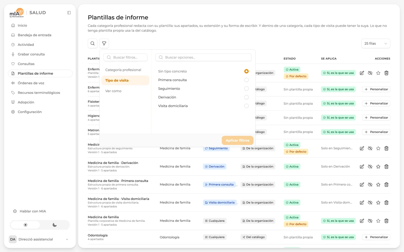Switch to dark mode moon icon

(x=55, y=225)
